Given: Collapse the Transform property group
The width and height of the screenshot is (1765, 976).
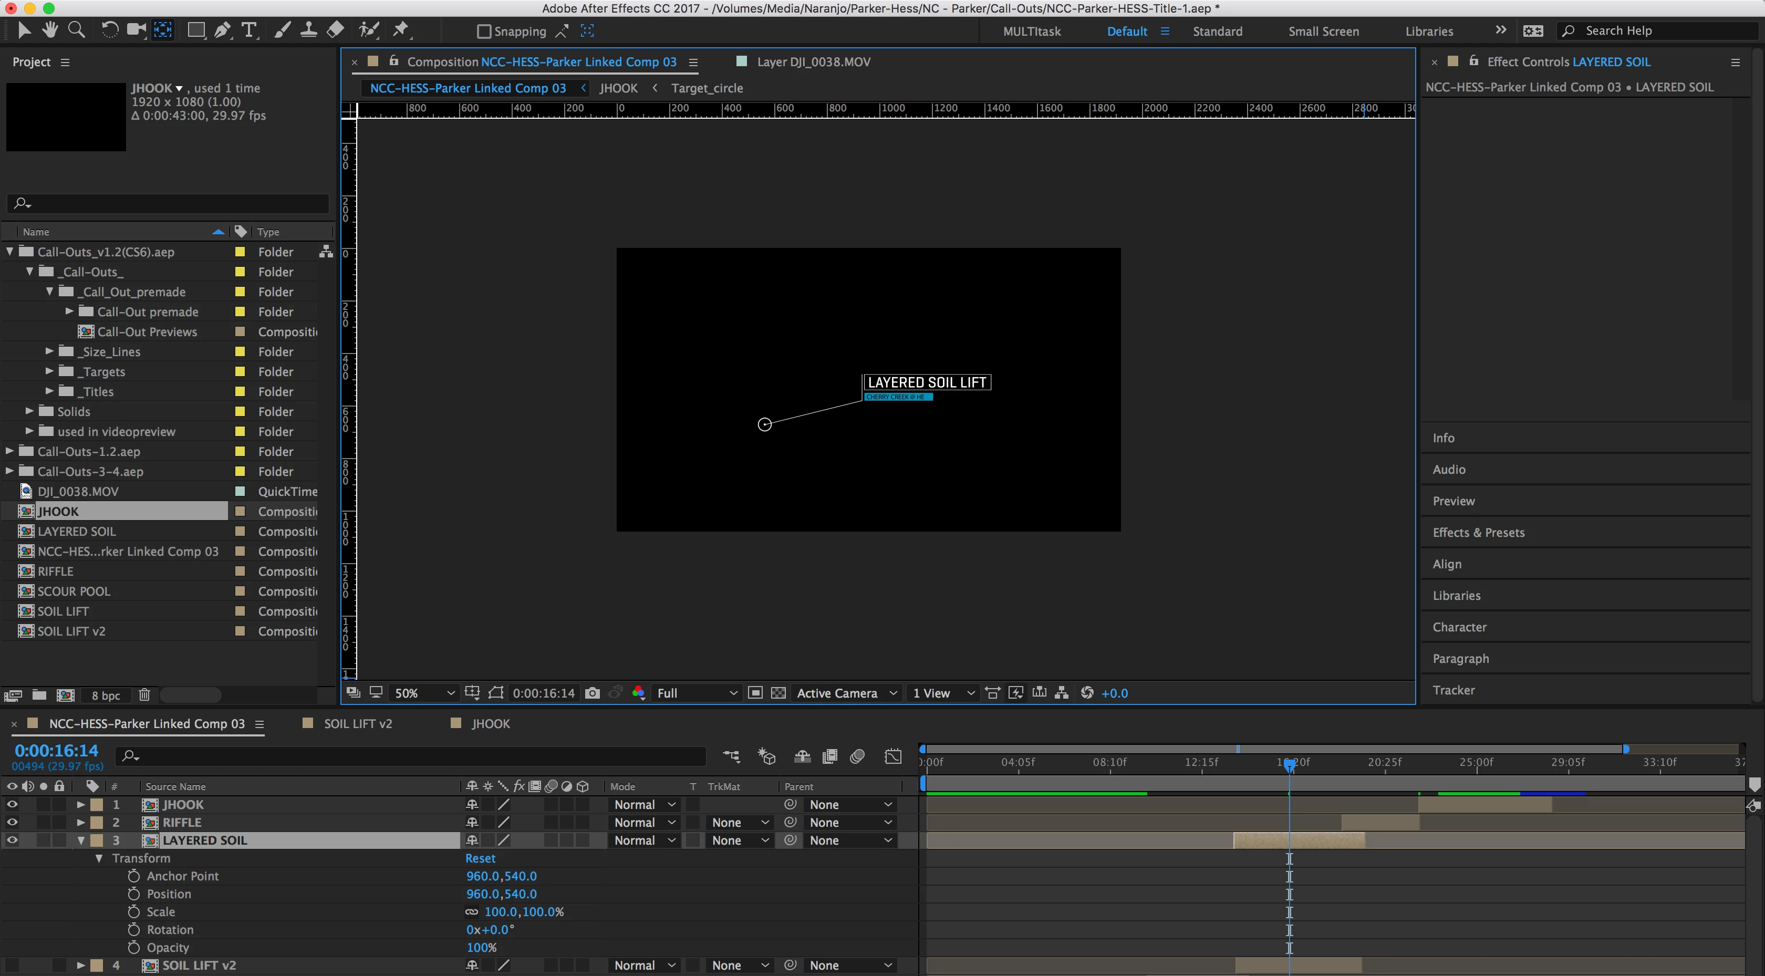Looking at the screenshot, I should pyautogui.click(x=99, y=858).
